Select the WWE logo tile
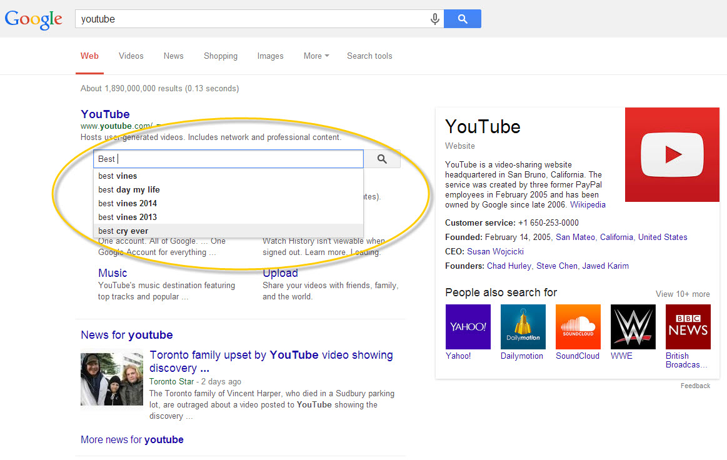Image resolution: width=727 pixels, height=460 pixels. coord(633,326)
